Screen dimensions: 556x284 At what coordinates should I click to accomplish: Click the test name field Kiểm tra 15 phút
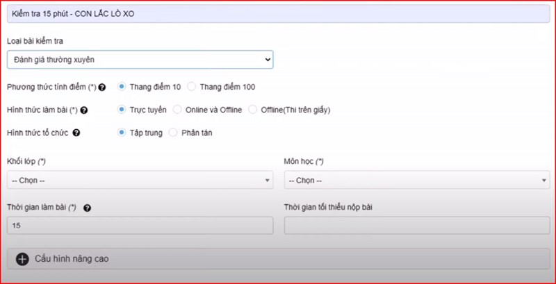pyautogui.click(x=279, y=15)
